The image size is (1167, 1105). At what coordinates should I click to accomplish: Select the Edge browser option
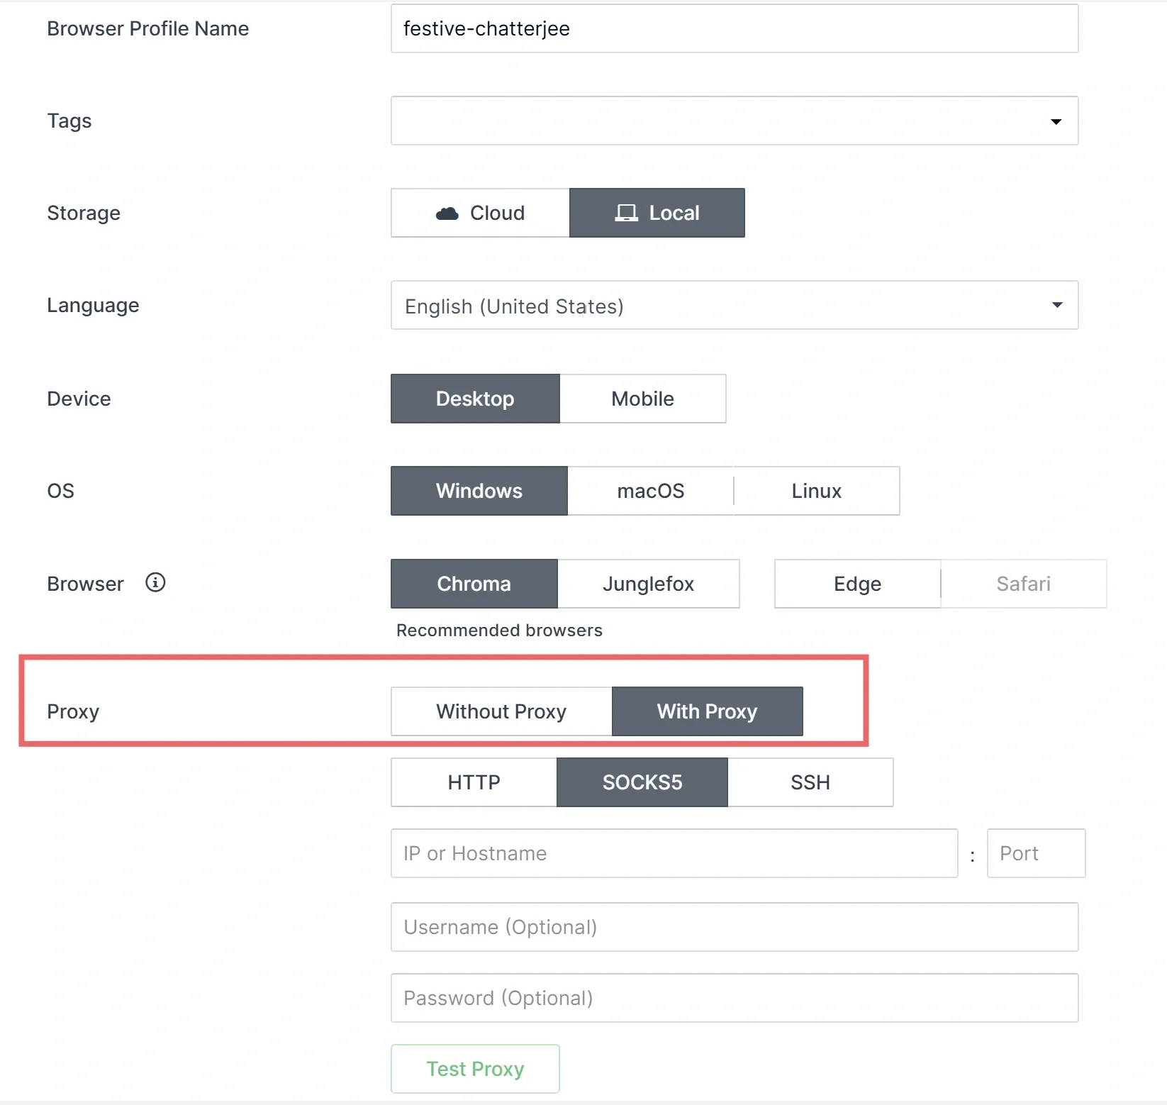click(x=857, y=584)
